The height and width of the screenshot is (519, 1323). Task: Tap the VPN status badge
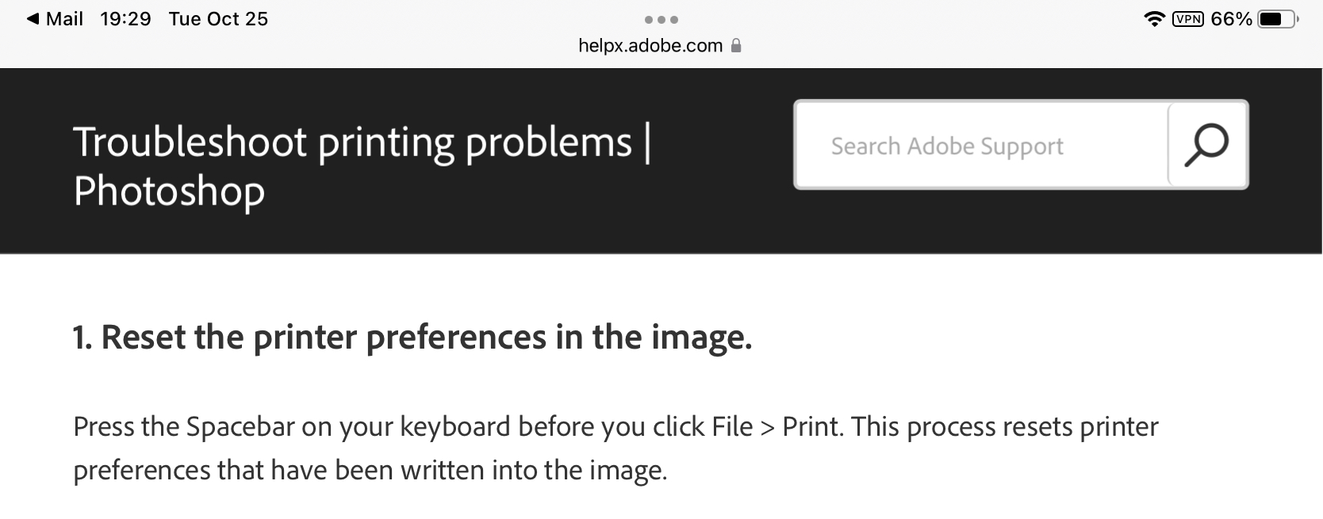[x=1187, y=19]
